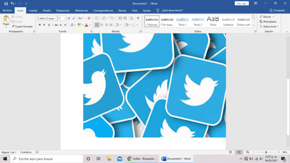Toggle print layout view

239,152
